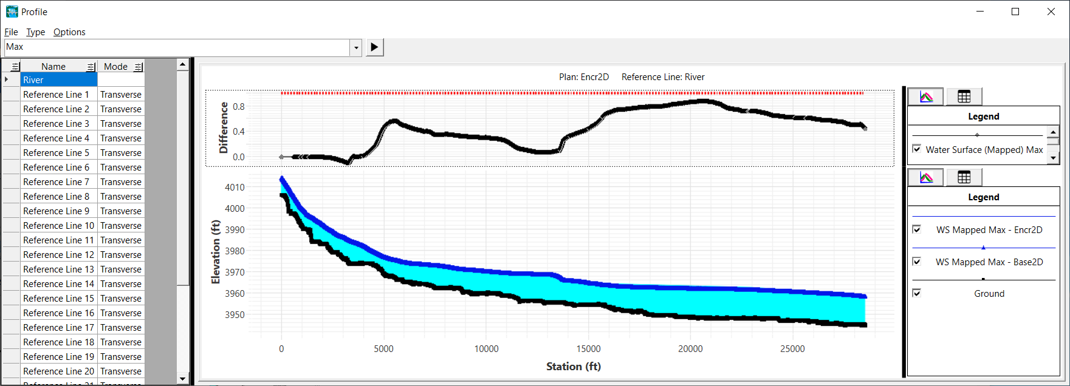Click the row selector arrow beside River
Screen dimensions: 1070x386
click(x=7, y=80)
